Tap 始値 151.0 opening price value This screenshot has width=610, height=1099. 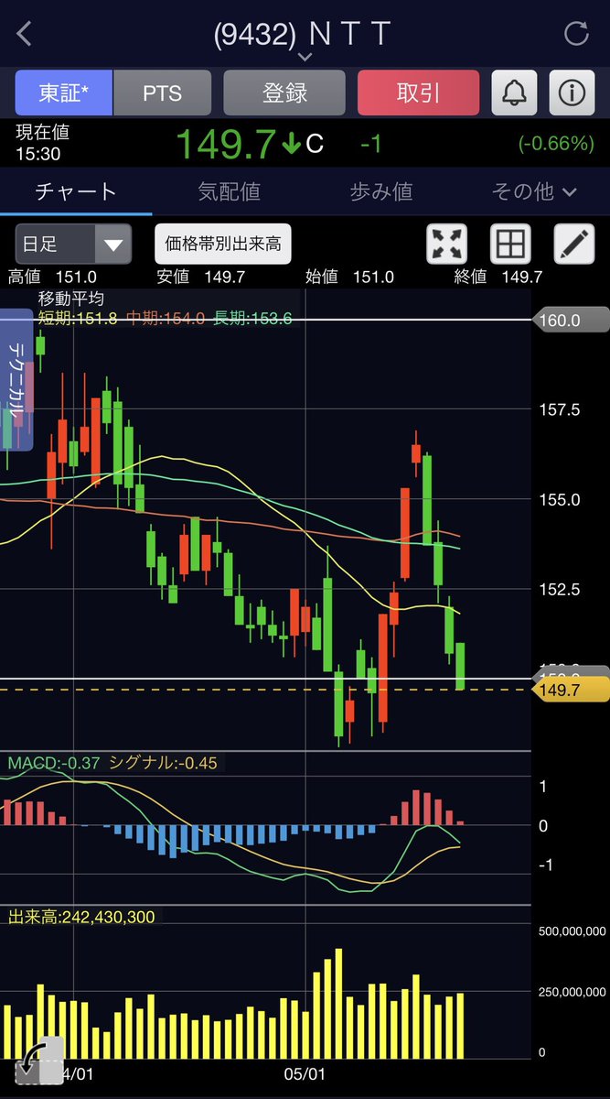(x=348, y=277)
